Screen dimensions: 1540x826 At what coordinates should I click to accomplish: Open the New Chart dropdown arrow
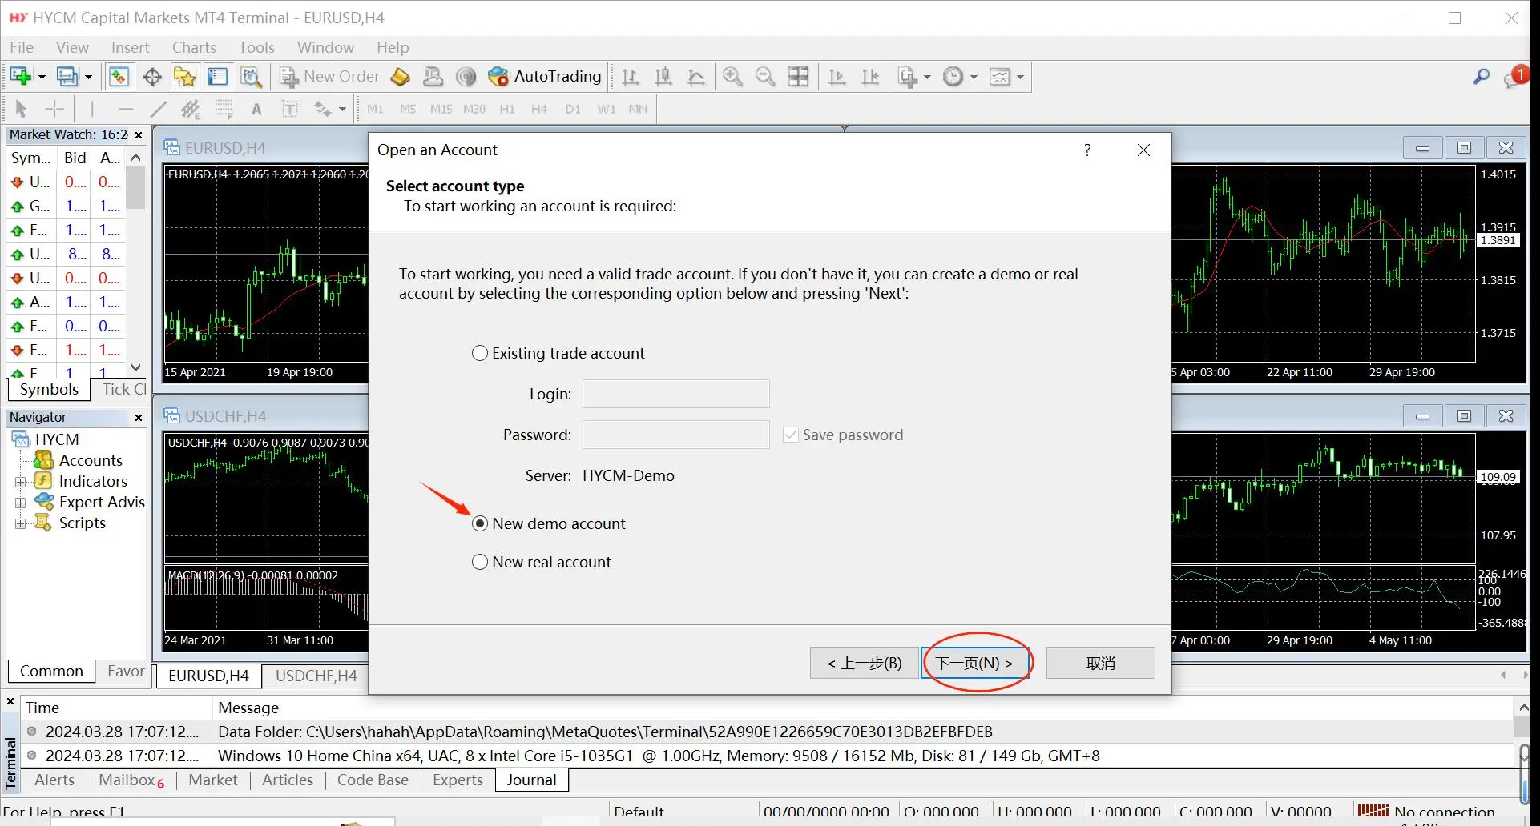[42, 77]
